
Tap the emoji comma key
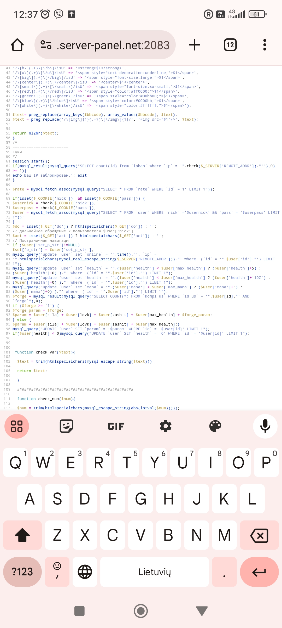coord(57,571)
